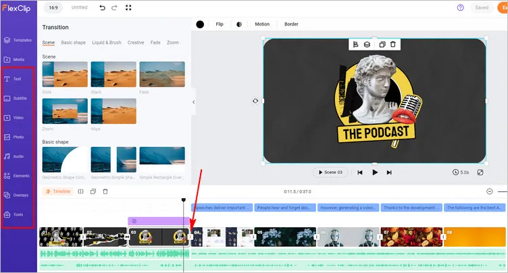Duplicate scene with timeline copy icon

pos(93,191)
